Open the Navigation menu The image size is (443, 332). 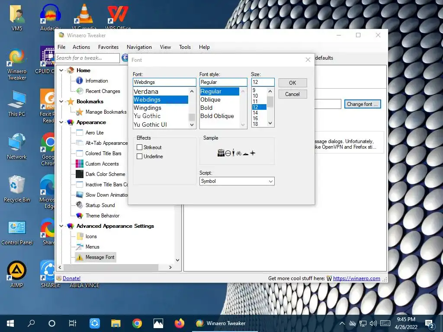(139, 47)
